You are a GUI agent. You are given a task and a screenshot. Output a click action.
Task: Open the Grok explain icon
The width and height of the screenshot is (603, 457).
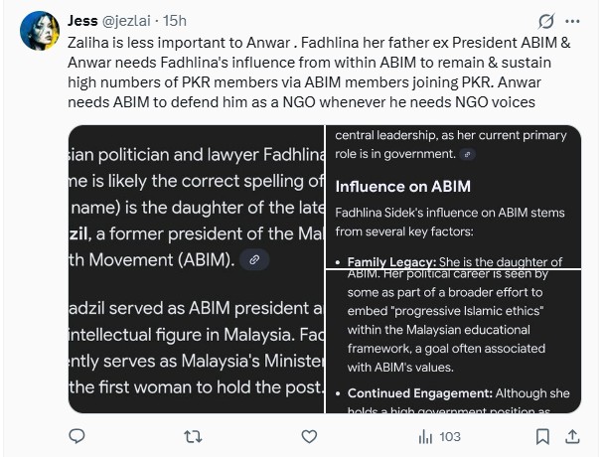click(544, 21)
